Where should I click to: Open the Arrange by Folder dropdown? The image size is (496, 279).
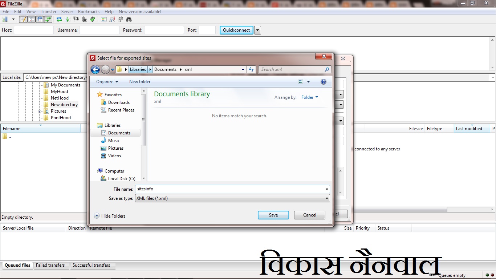[x=310, y=97]
